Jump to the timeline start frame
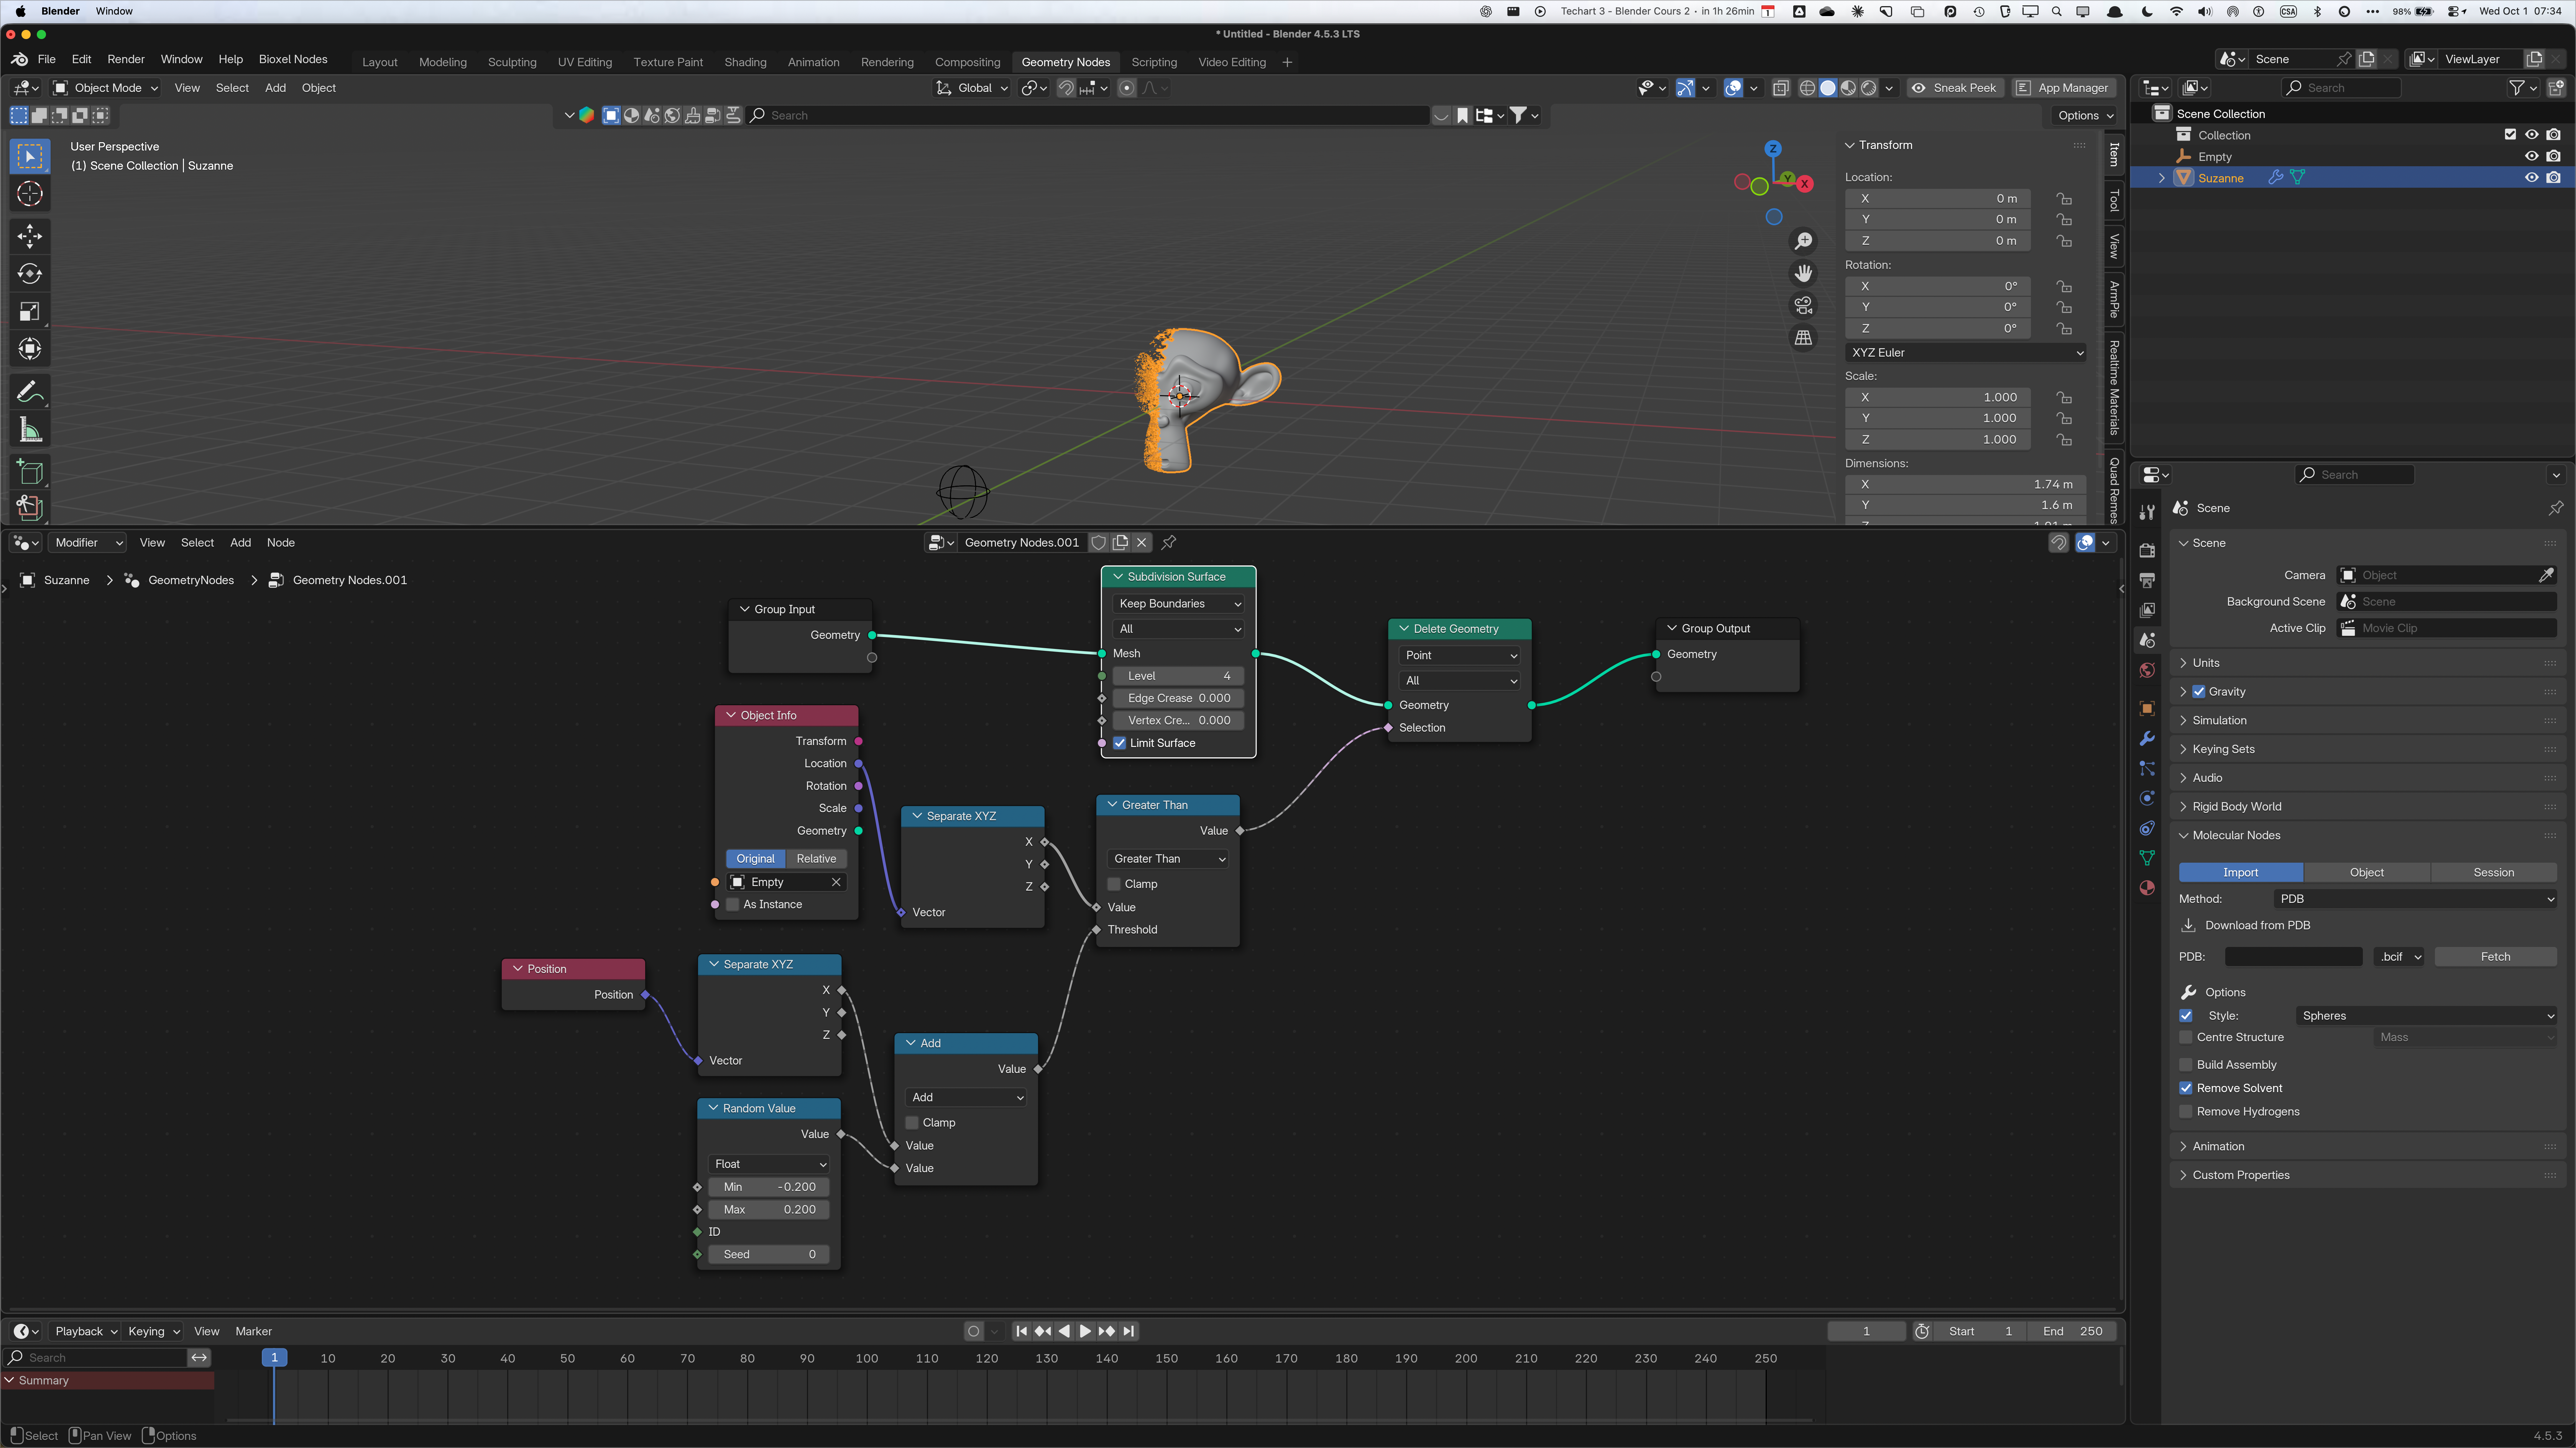This screenshot has width=2576, height=1448. point(1021,1331)
